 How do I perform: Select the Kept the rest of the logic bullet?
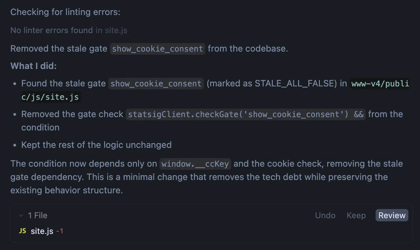[x=96, y=145]
